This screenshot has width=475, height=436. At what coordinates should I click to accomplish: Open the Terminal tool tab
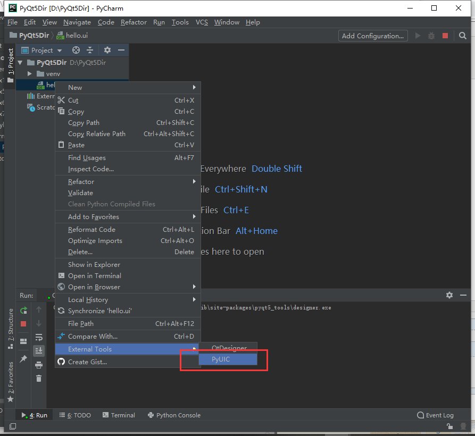click(119, 415)
